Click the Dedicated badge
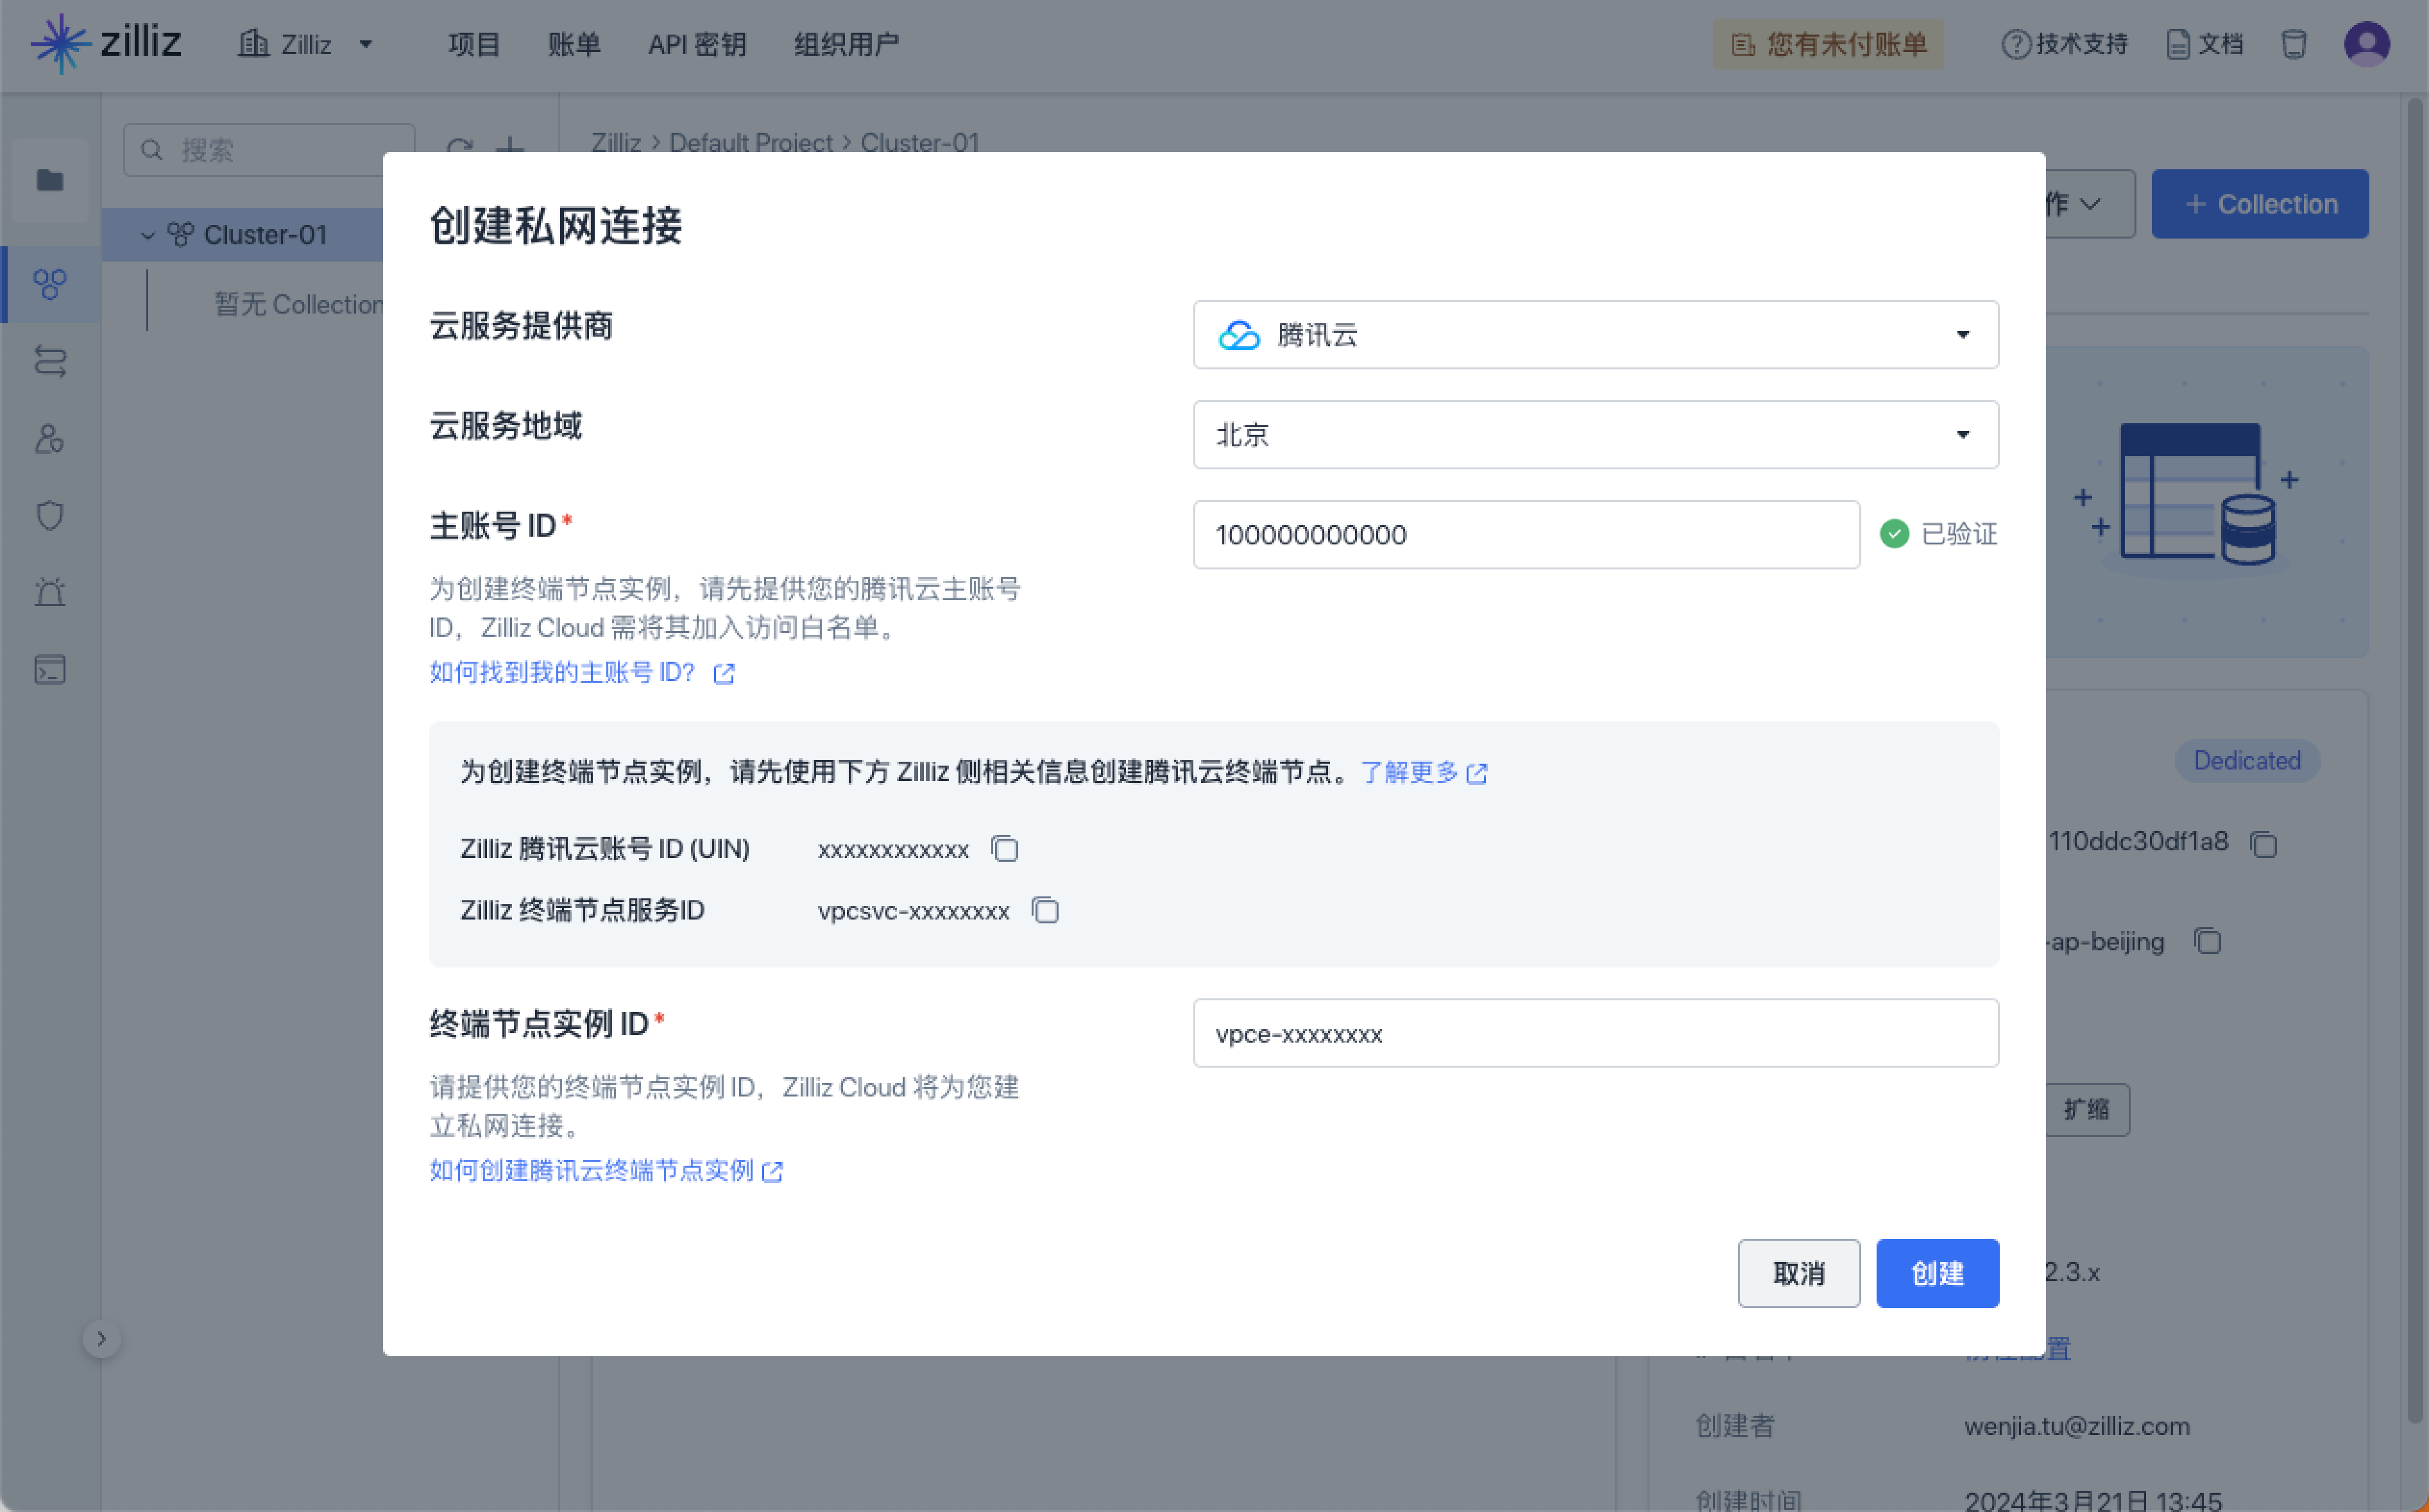 2247,761
